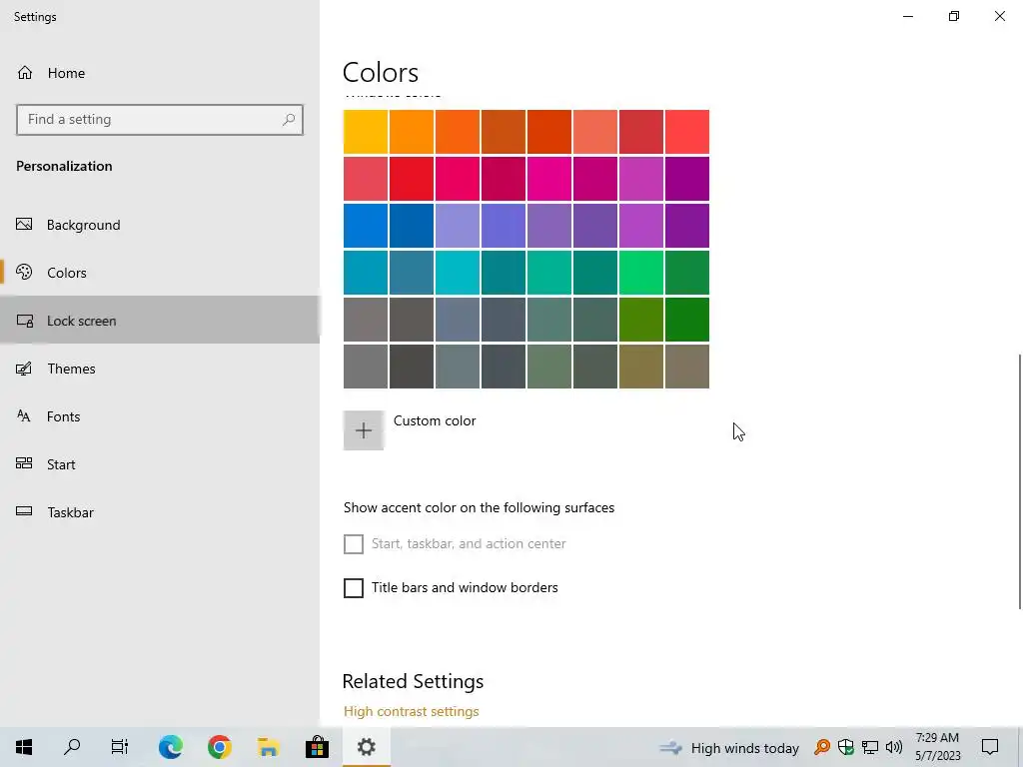Click the Background picture icon in sidebar
Screen dimensions: 1023x767
click(x=24, y=225)
